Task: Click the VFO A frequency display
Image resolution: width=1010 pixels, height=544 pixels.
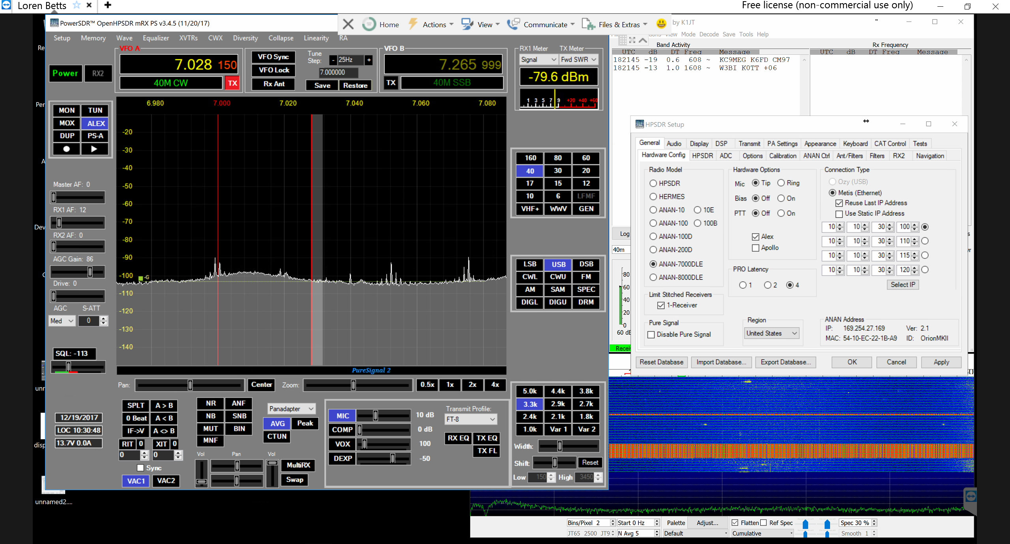Action: 179,64
